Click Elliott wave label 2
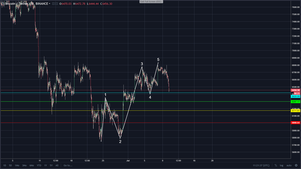Screen dimensions: 301x169 tap(120, 142)
